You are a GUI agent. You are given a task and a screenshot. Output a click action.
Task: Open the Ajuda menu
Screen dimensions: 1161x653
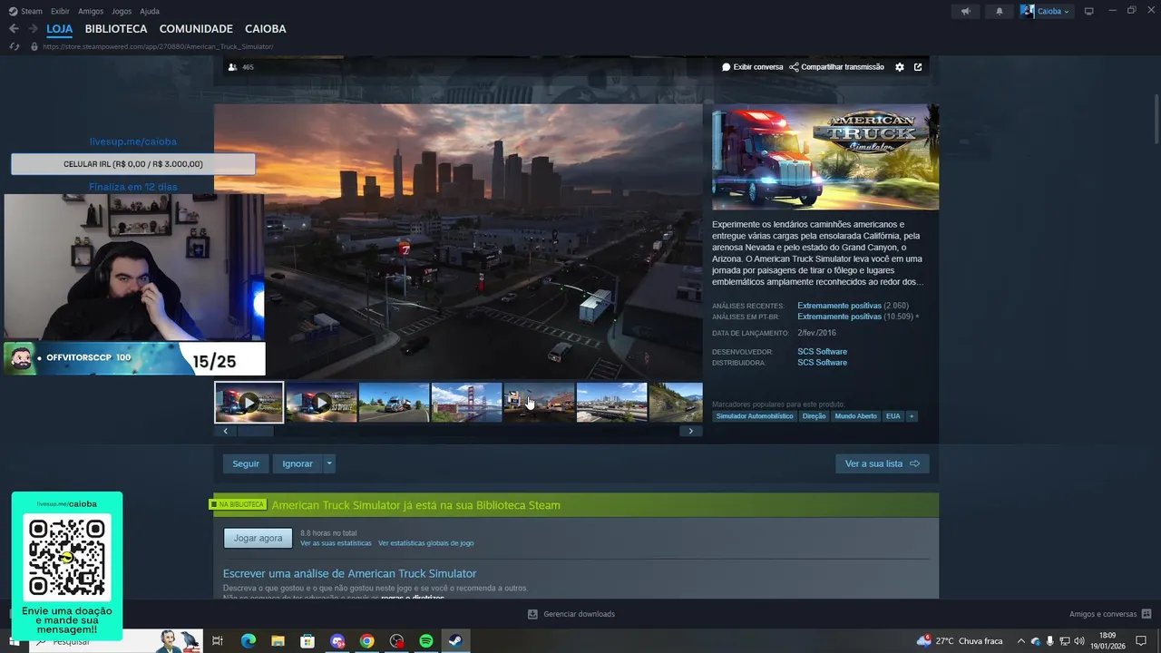[x=150, y=11]
